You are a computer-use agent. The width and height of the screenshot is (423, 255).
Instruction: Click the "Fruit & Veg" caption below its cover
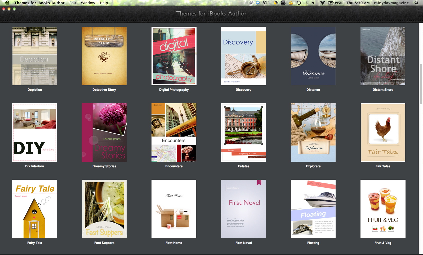pyautogui.click(x=383, y=243)
